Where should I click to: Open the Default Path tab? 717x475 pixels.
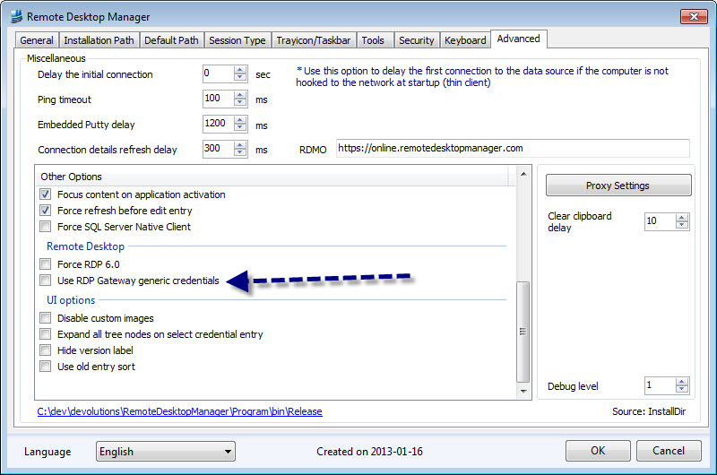(x=171, y=40)
